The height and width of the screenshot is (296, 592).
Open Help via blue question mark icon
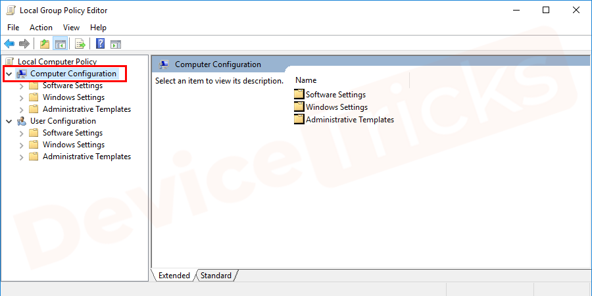[101, 44]
